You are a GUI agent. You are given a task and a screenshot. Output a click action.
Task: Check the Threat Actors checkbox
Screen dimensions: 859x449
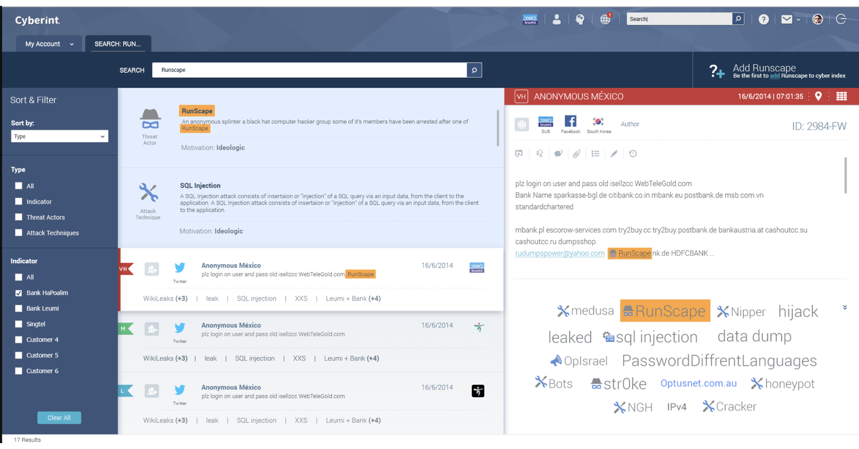click(x=19, y=217)
